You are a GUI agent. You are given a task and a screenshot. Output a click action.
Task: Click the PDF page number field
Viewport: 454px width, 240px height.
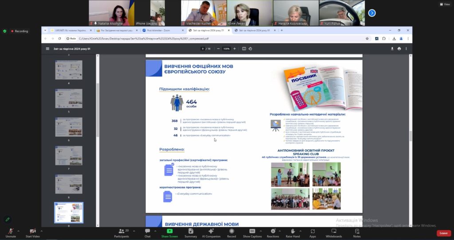[203, 49]
